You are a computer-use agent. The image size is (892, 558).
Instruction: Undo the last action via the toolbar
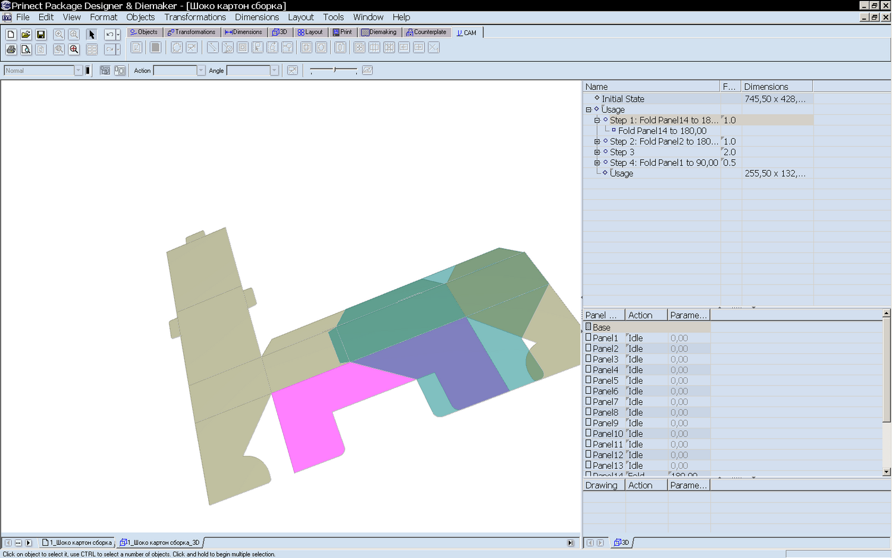coord(109,35)
